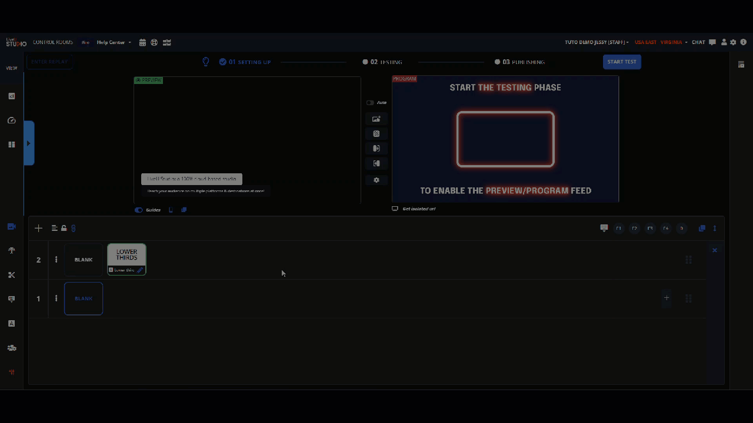Toggle the Auto transition switch
The height and width of the screenshot is (423, 753).
[370, 103]
